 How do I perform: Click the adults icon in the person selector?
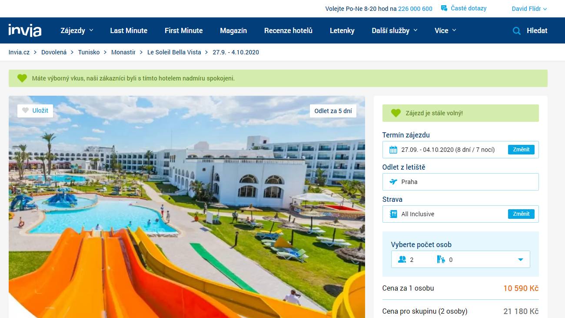[402, 260]
